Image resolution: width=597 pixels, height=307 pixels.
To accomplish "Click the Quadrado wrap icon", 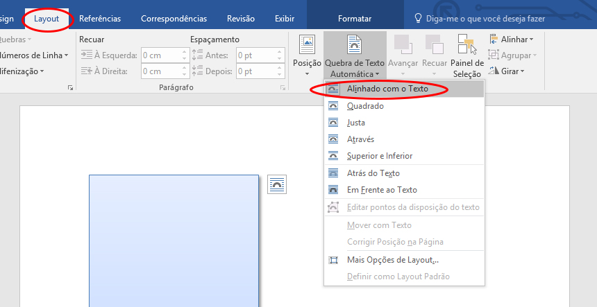I will 333,106.
